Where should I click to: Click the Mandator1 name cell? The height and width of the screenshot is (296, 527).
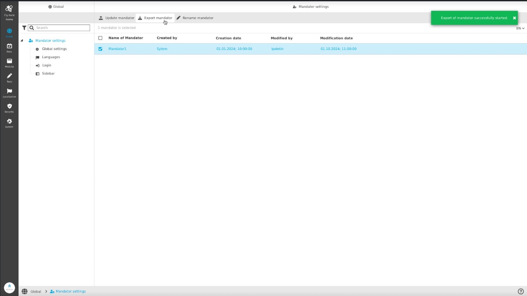117,49
